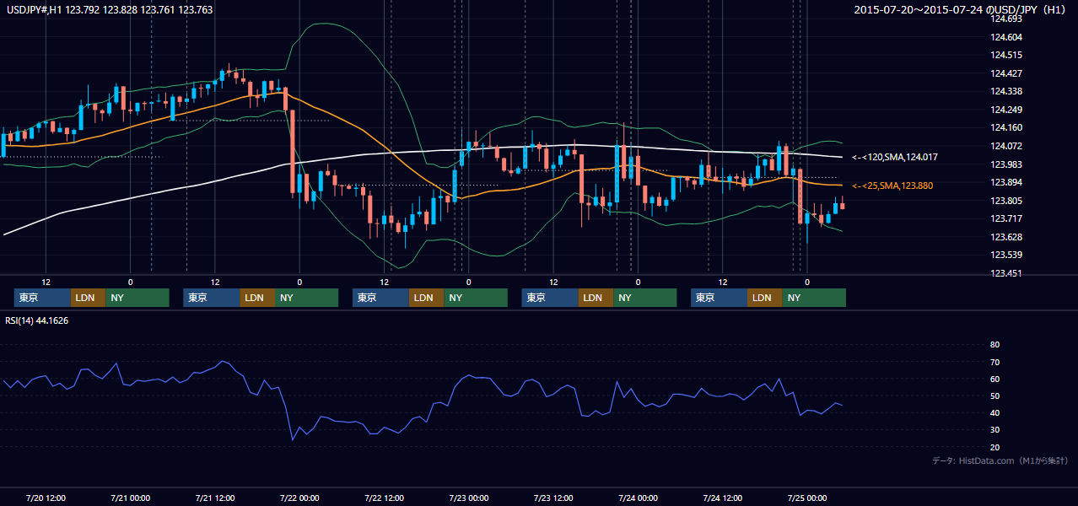Click RSI scale level 60
The image size is (1078, 506).
pos(994,379)
